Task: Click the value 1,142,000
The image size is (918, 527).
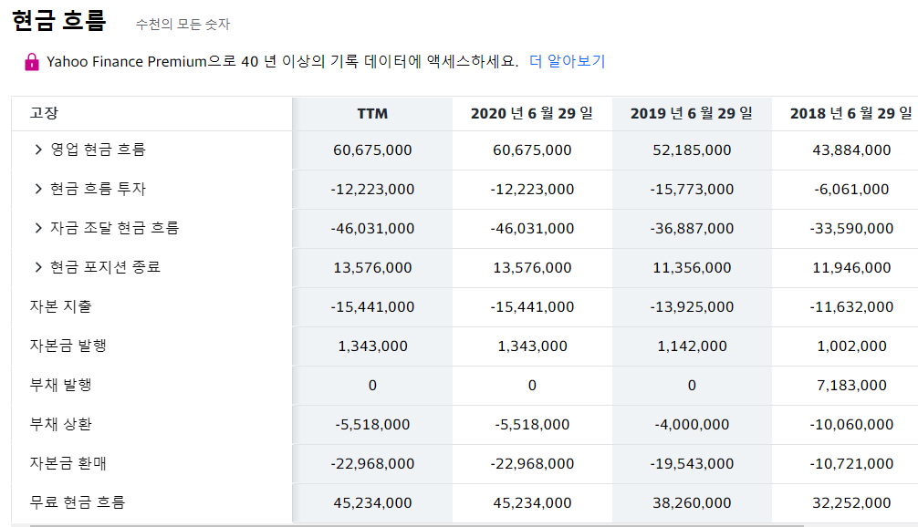Action: 692,346
